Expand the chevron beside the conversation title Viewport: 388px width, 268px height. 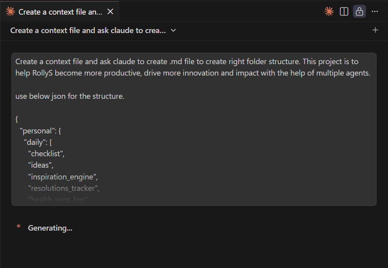tap(173, 30)
